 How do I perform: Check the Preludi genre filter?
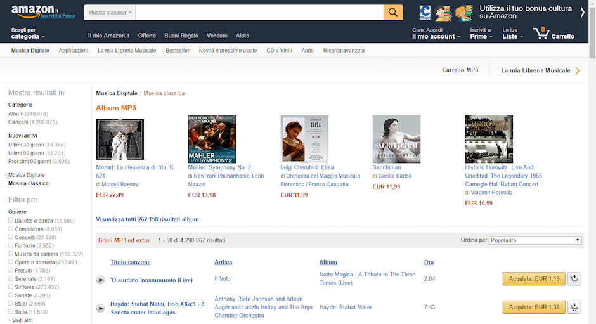click(11, 270)
